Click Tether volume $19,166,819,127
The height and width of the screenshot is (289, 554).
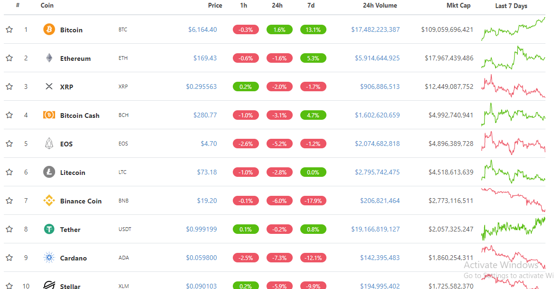(375, 229)
